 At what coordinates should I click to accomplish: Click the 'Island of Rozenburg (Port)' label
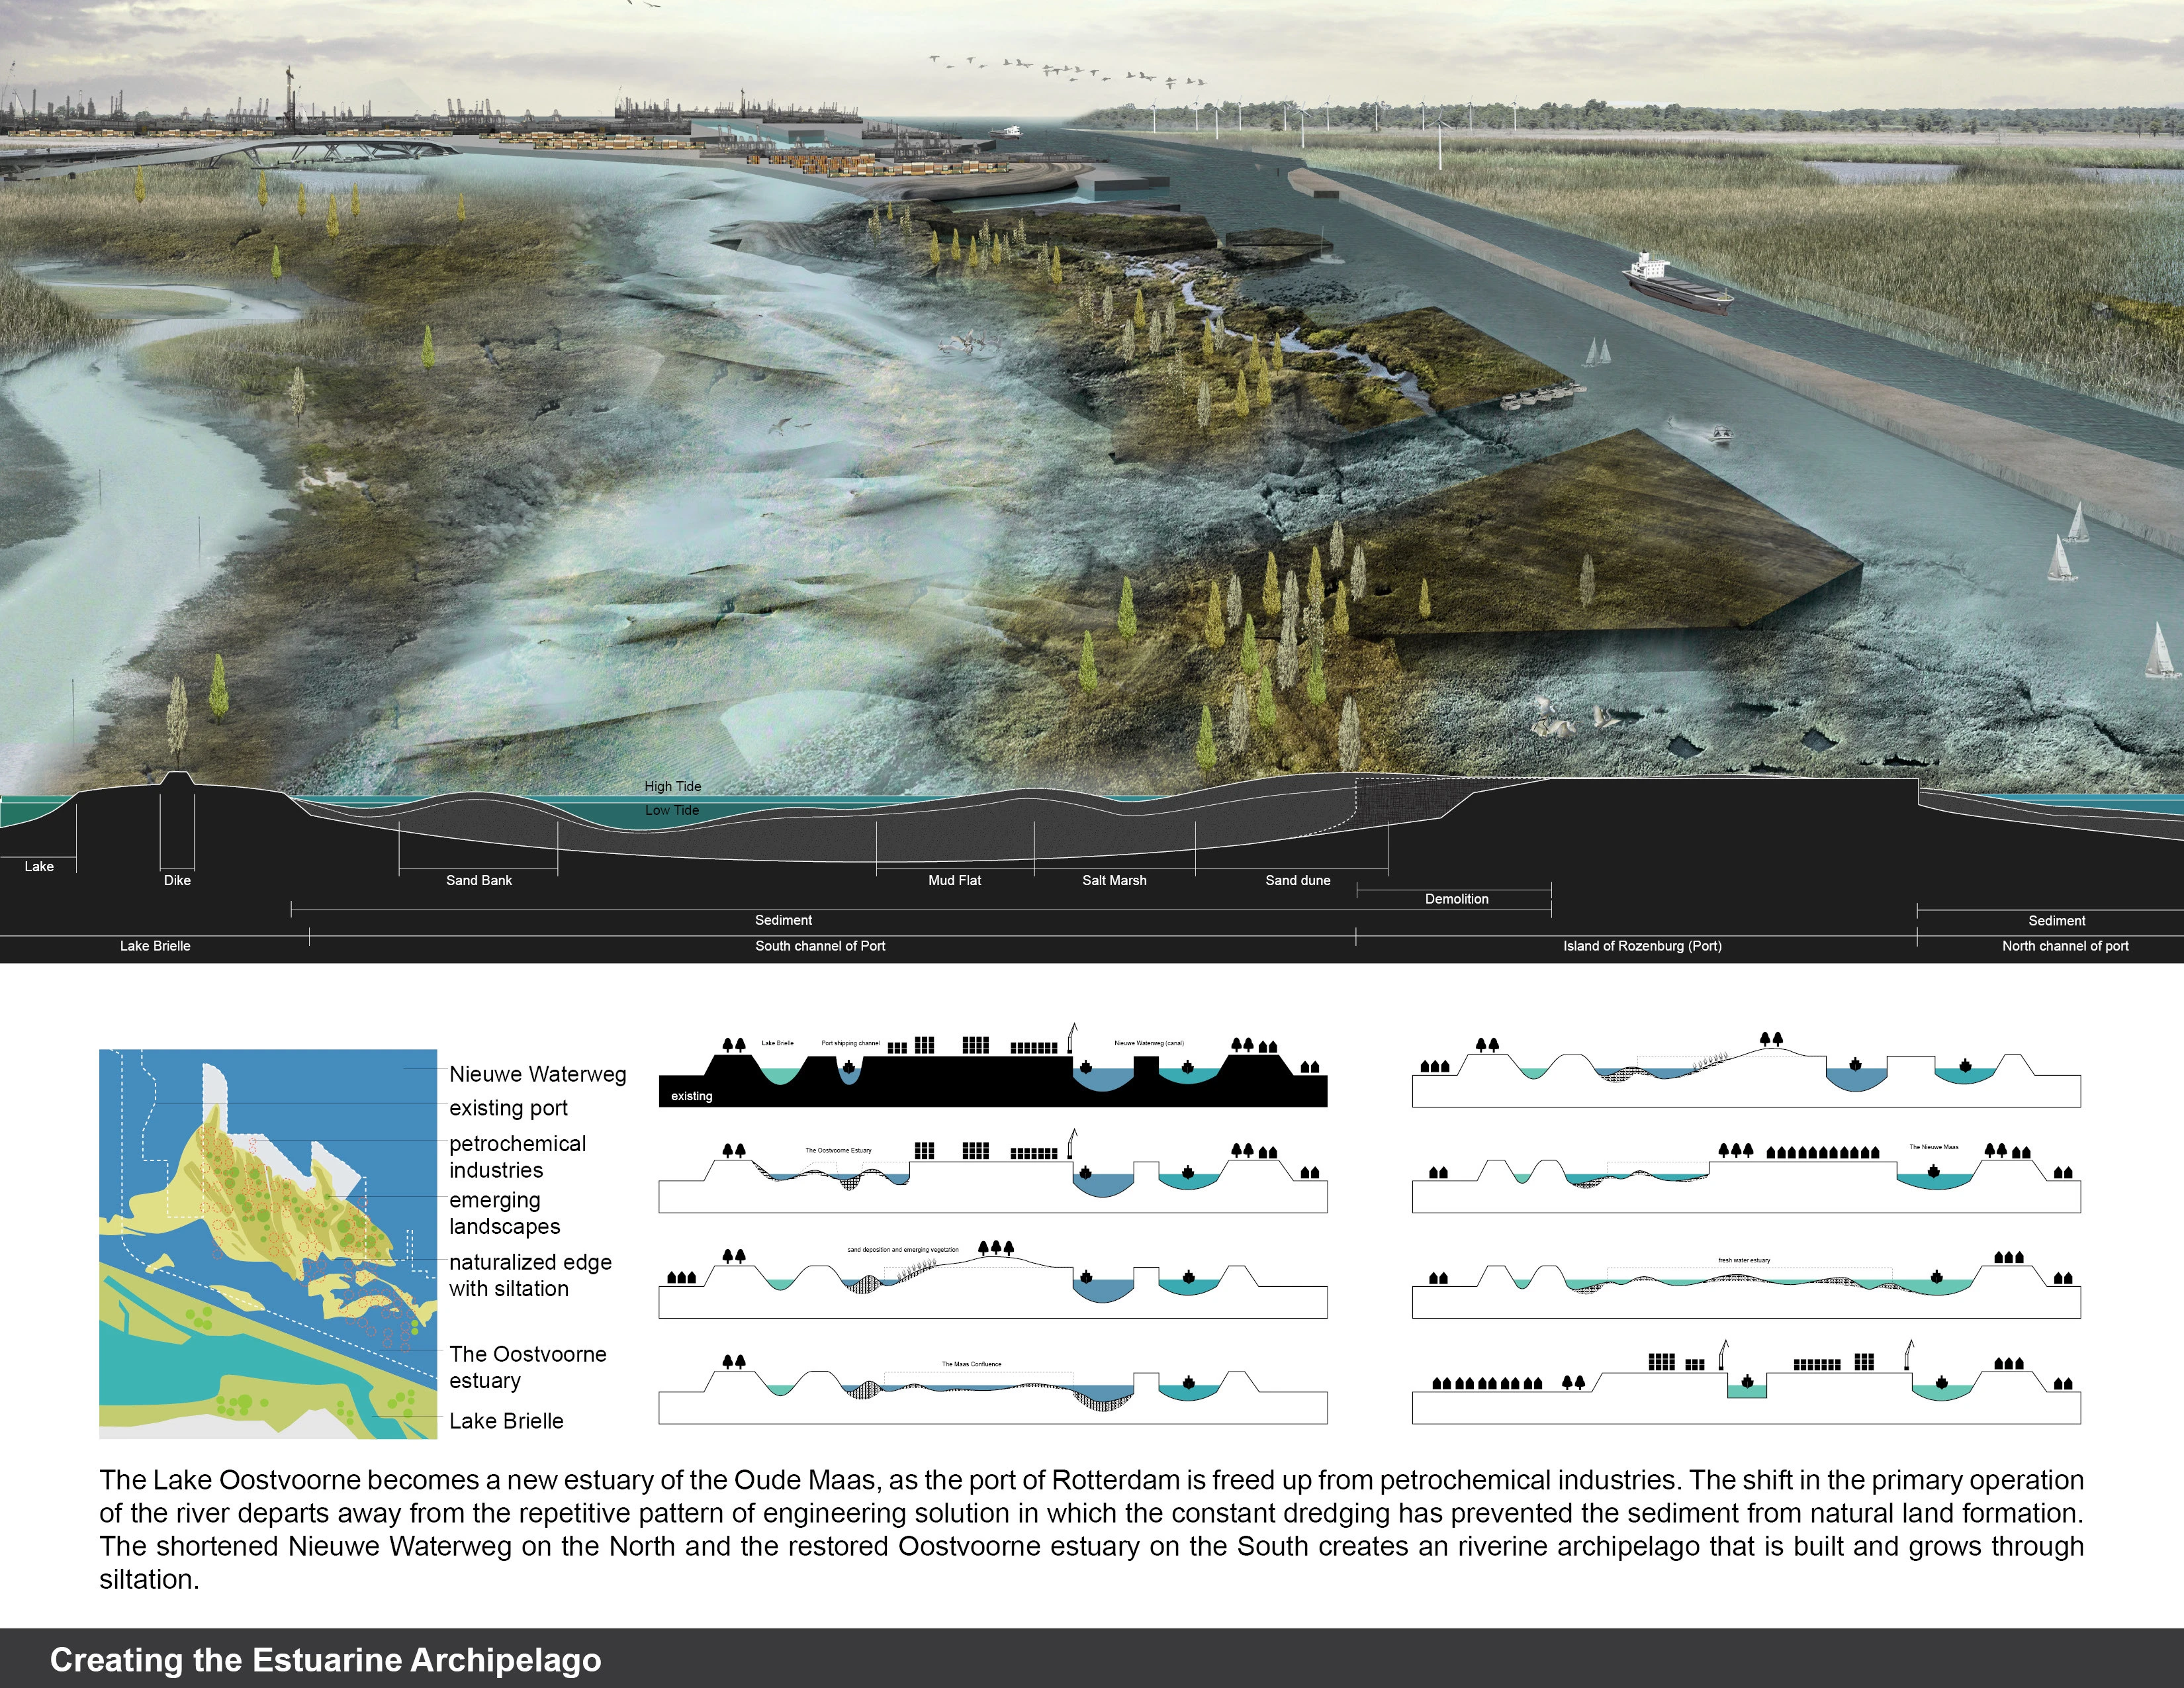point(1643,946)
